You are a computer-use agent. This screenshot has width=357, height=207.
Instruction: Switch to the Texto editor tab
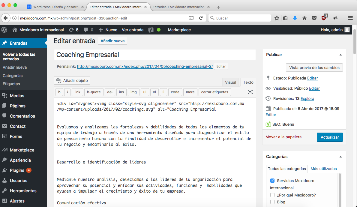click(x=248, y=82)
